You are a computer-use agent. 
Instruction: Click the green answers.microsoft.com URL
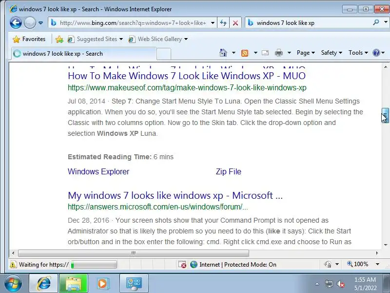pyautogui.click(x=157, y=207)
